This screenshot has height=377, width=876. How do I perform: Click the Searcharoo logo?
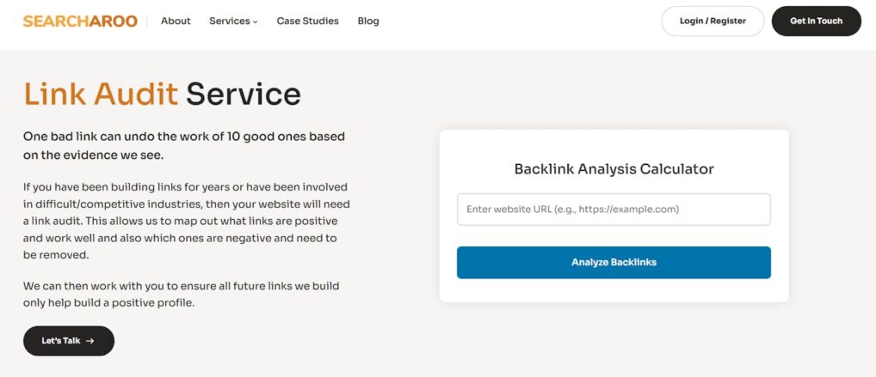(80, 21)
